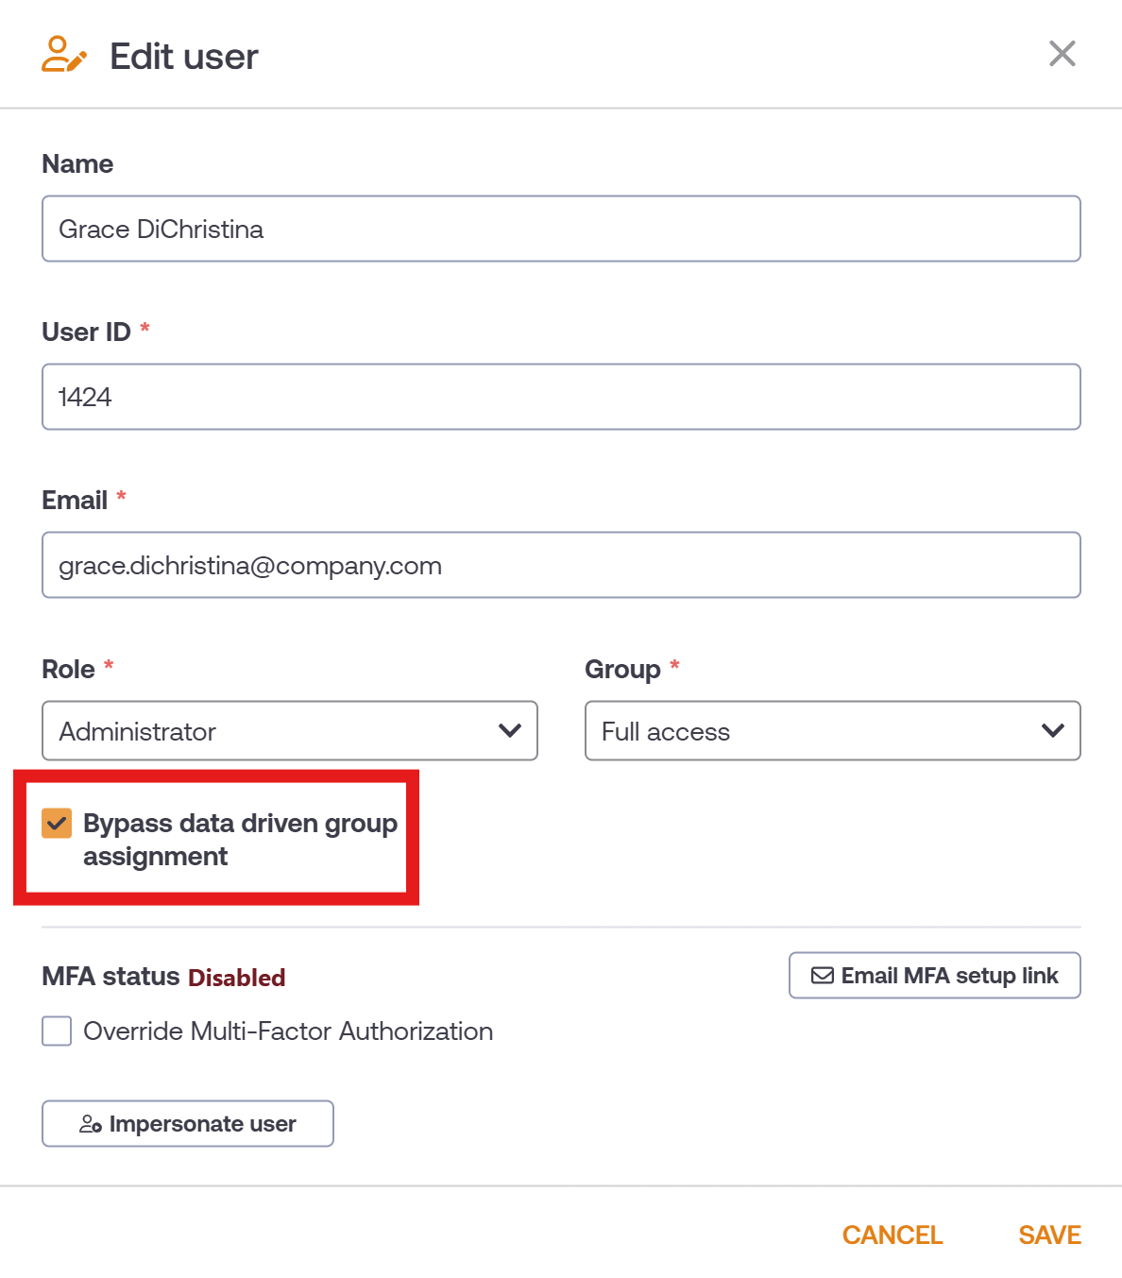This screenshot has height=1278, width=1122.
Task: Enable Override Multi-Factor Authorization checkbox
Action: point(57,1031)
